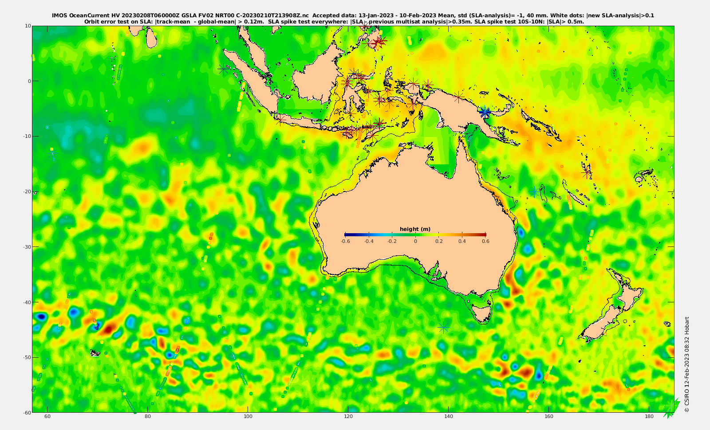Viewport: 710px width, 430px height.
Task: Click the 'height (m)' colorbar label
Action: 415,229
